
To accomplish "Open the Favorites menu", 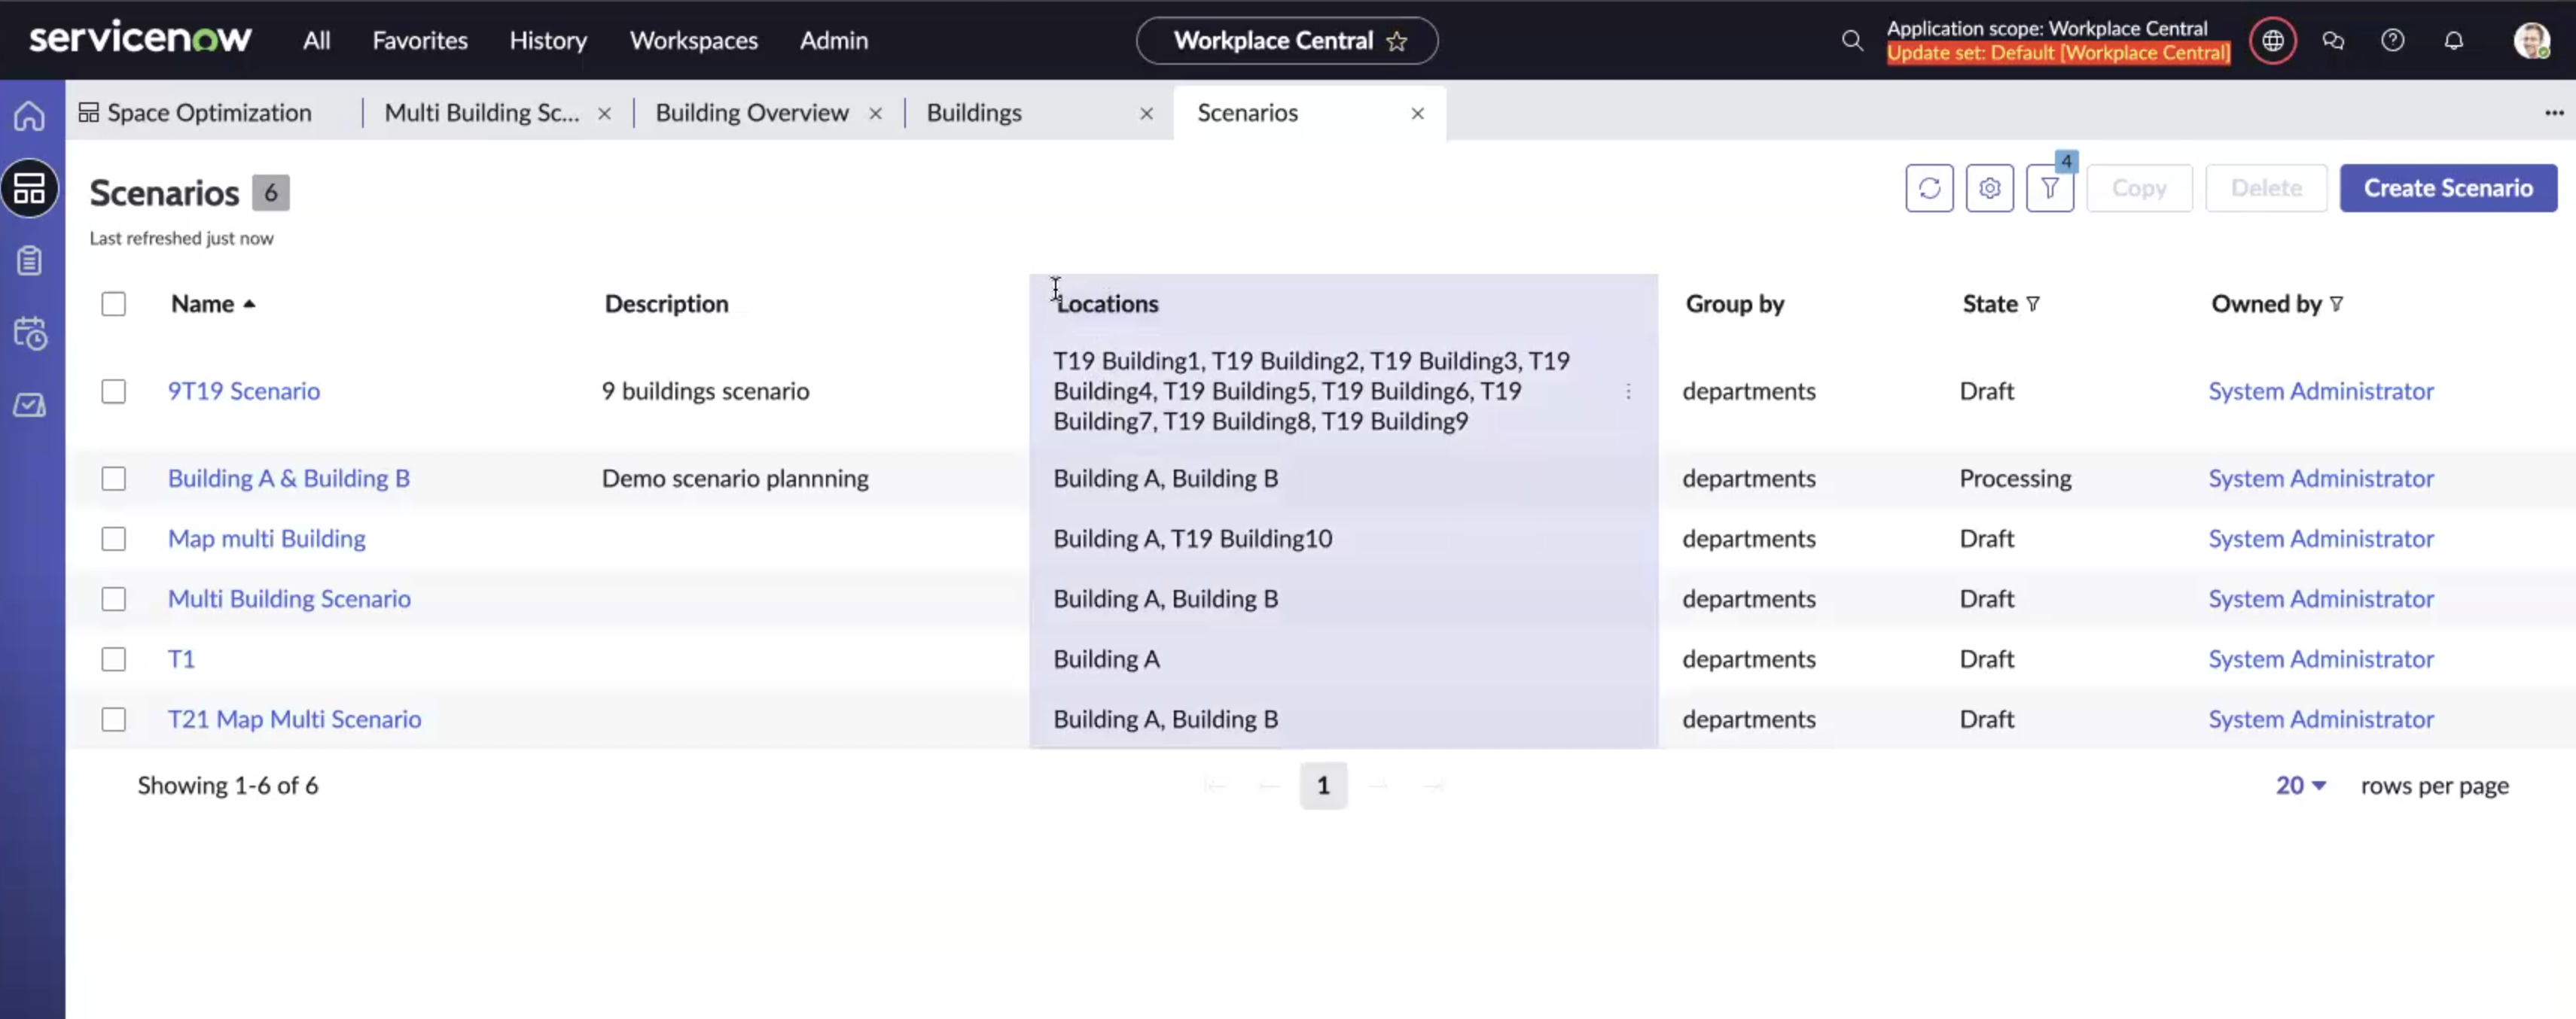I will [420, 40].
